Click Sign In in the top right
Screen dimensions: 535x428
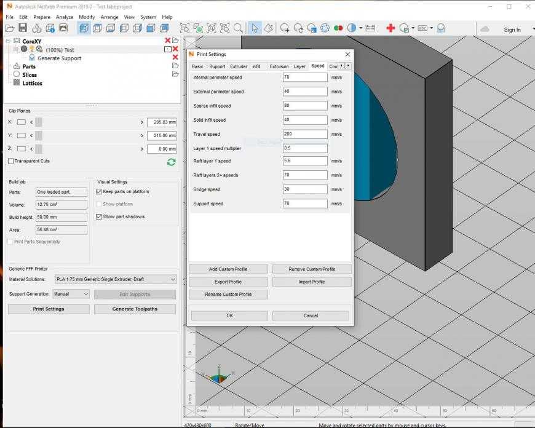(x=512, y=30)
